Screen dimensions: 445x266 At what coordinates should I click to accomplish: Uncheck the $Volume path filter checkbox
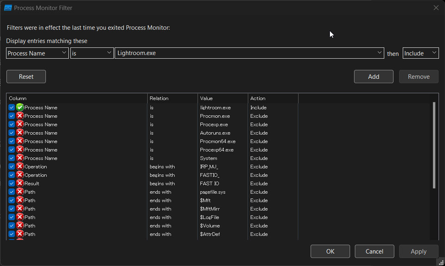[12, 225]
